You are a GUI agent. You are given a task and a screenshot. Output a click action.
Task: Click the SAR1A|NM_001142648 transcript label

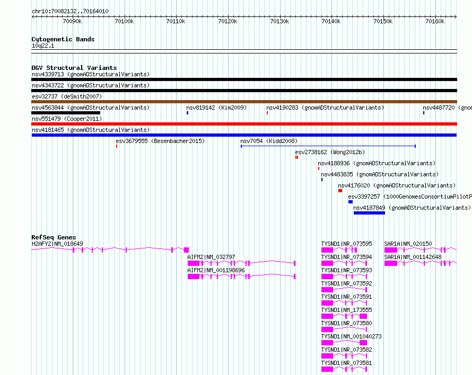[413, 257]
